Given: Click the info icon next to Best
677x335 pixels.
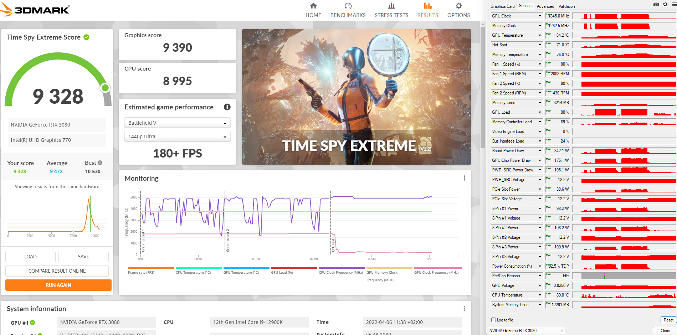Looking at the screenshot, I should click(100, 163).
